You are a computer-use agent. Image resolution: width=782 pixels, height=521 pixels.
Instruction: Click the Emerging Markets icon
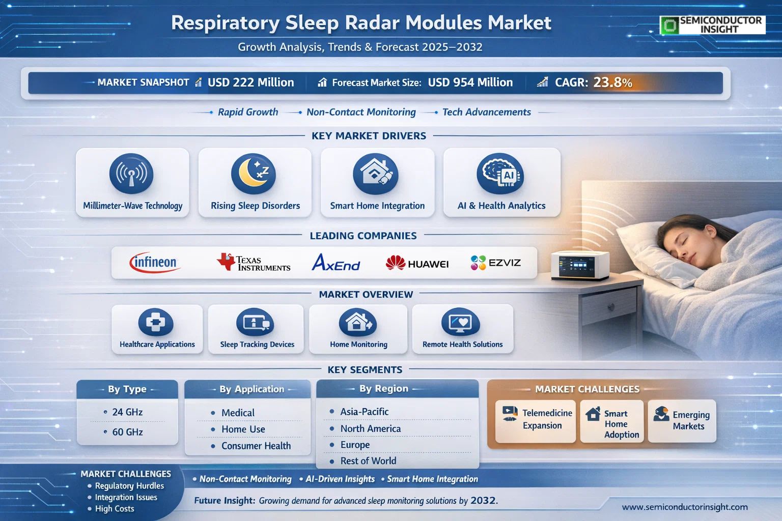coord(661,414)
